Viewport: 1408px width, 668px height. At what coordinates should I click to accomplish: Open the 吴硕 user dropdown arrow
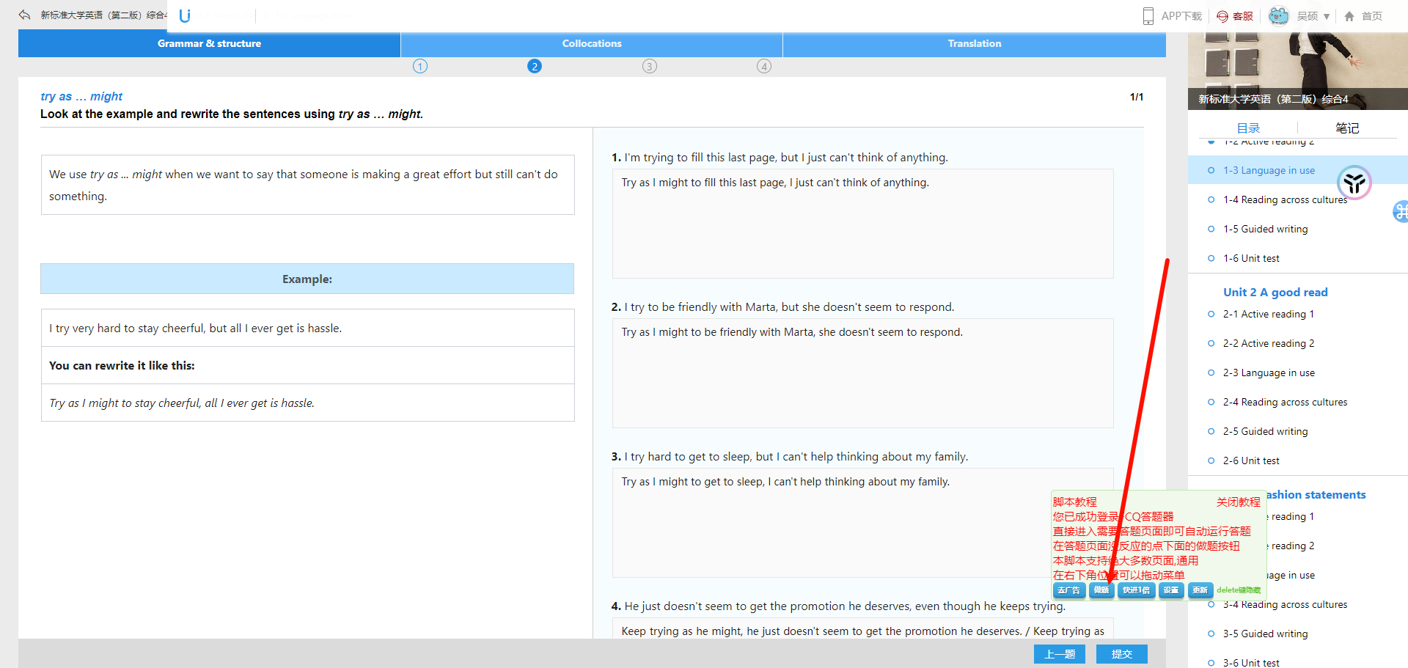[1327, 16]
